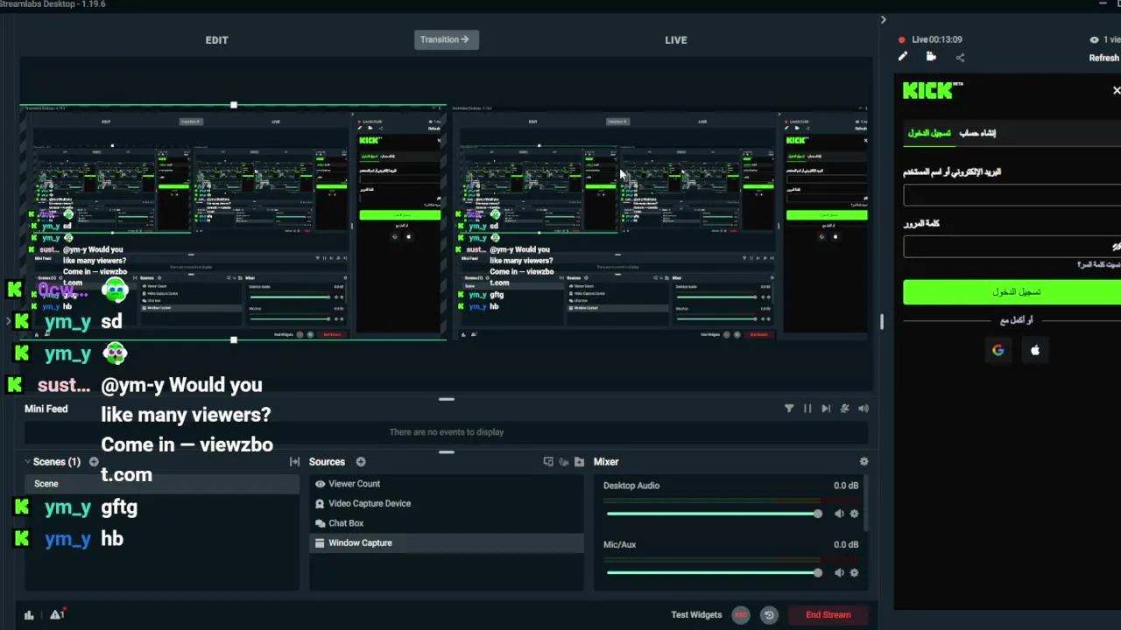This screenshot has width=1121, height=630.
Task: Click the viewer count eye icon
Action: coord(1094,39)
